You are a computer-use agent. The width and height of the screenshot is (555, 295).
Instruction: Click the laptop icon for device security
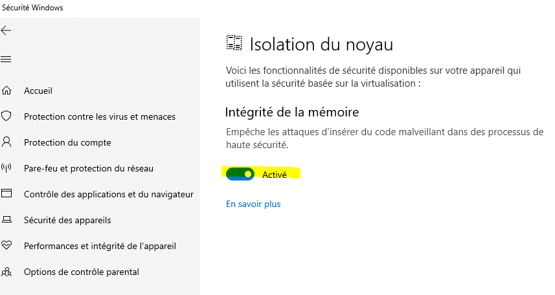pyautogui.click(x=7, y=220)
